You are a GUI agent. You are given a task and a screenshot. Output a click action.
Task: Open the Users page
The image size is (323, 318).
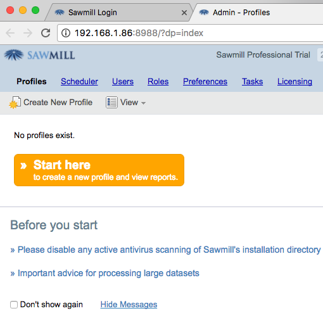(x=123, y=82)
